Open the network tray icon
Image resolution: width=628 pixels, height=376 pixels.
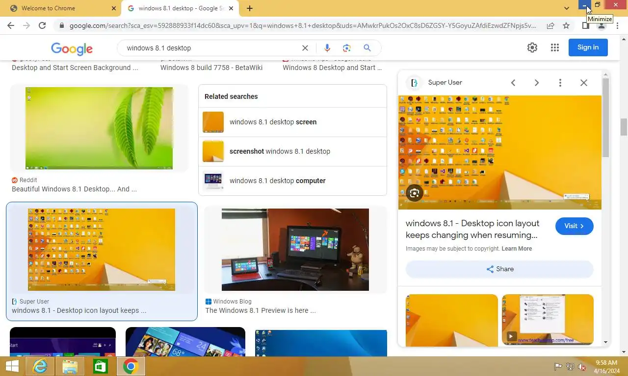(570, 367)
